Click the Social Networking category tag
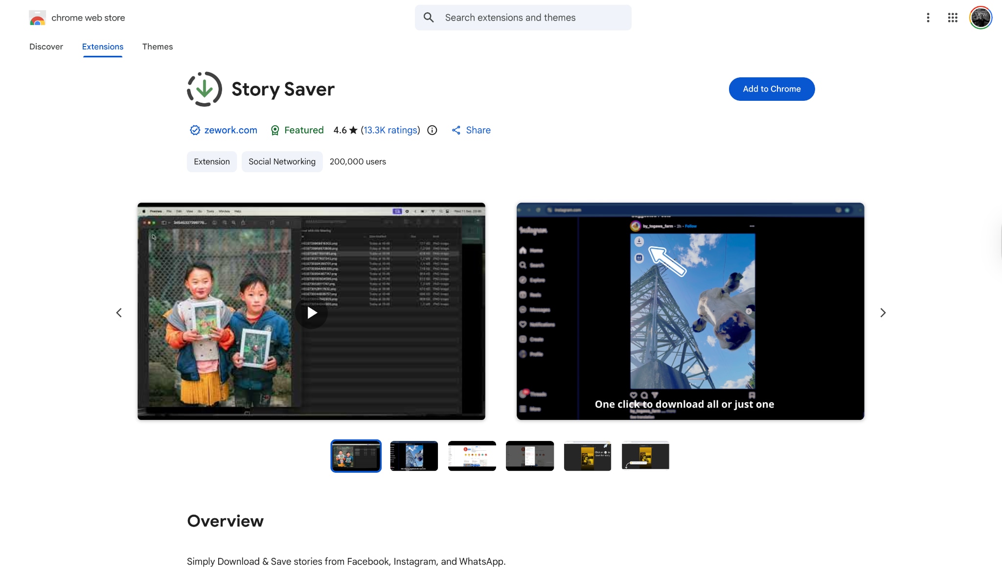 tap(282, 161)
